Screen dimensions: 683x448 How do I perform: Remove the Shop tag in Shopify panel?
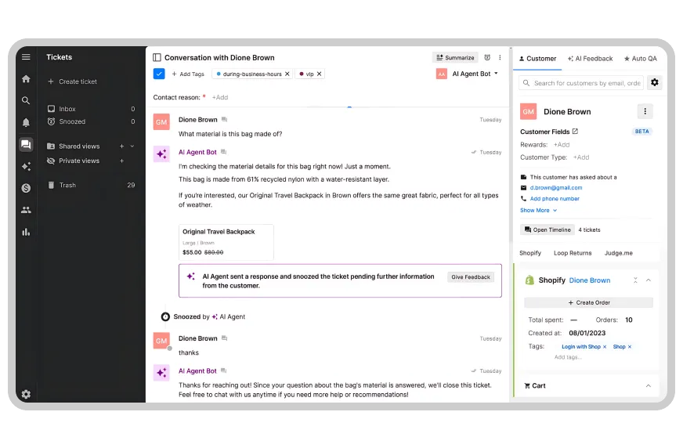tap(630, 347)
